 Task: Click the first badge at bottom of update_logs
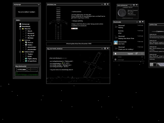coord(153,64)
